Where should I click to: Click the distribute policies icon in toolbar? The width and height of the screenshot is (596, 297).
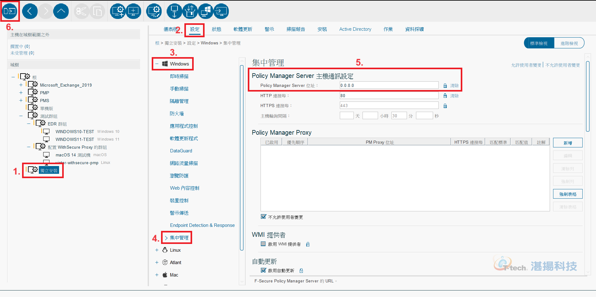click(10, 11)
